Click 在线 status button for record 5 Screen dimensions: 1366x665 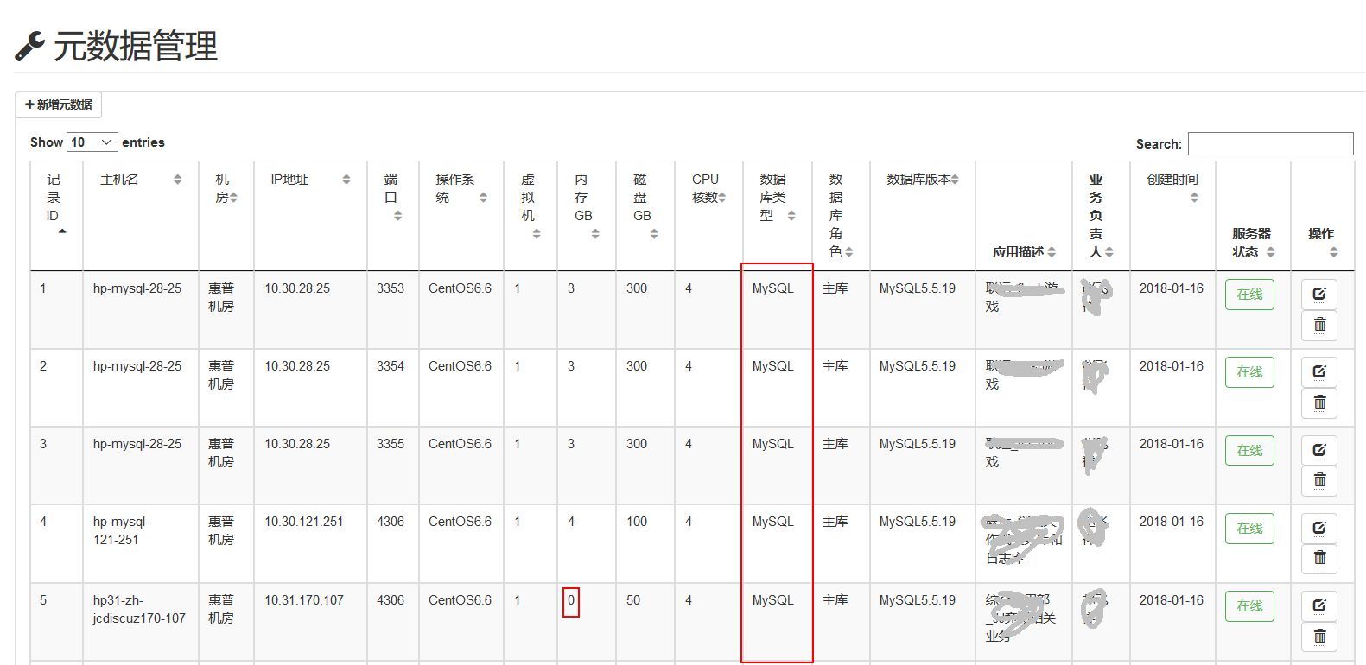pos(1249,606)
